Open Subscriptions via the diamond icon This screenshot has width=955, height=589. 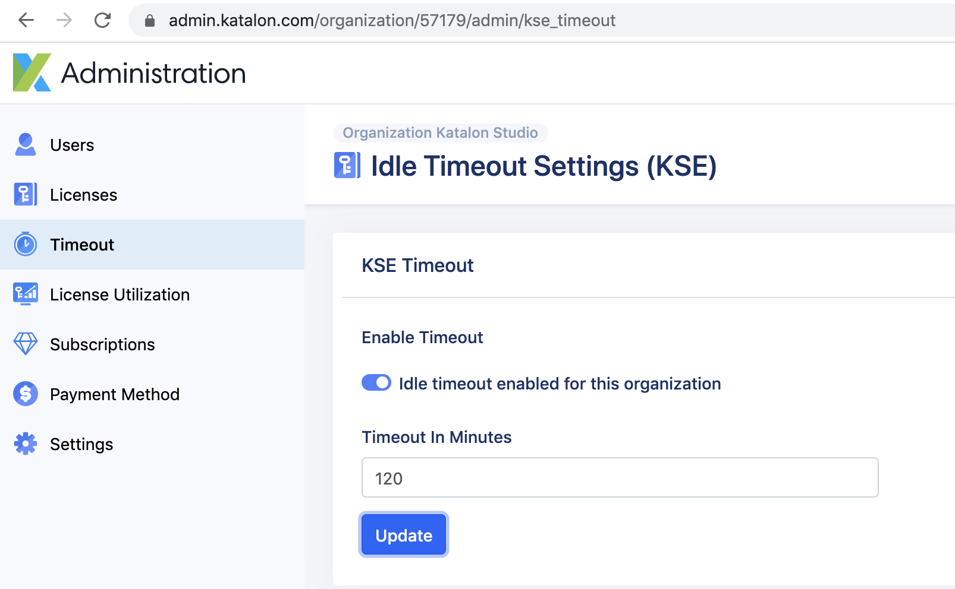pos(26,344)
